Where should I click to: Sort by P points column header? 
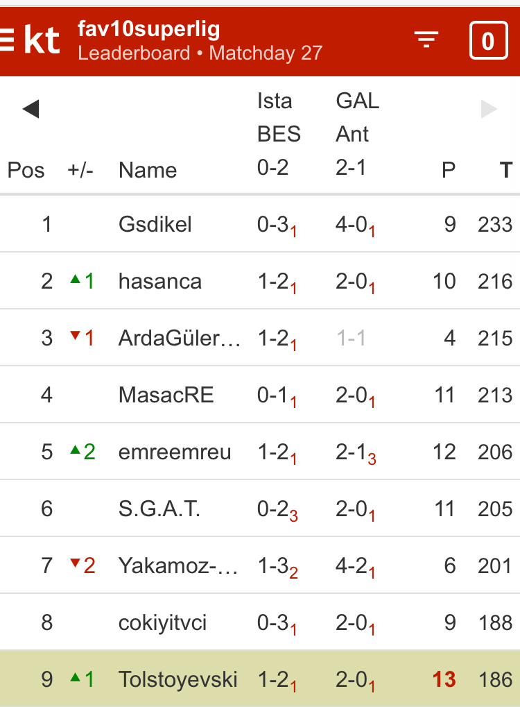tap(449, 170)
